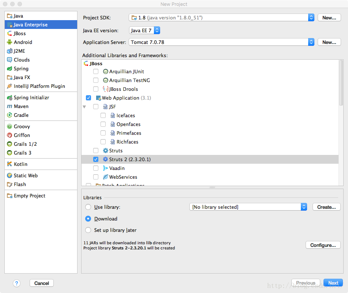Enable the Primefaces checkbox
This screenshot has width=348, height=293.
click(103, 133)
